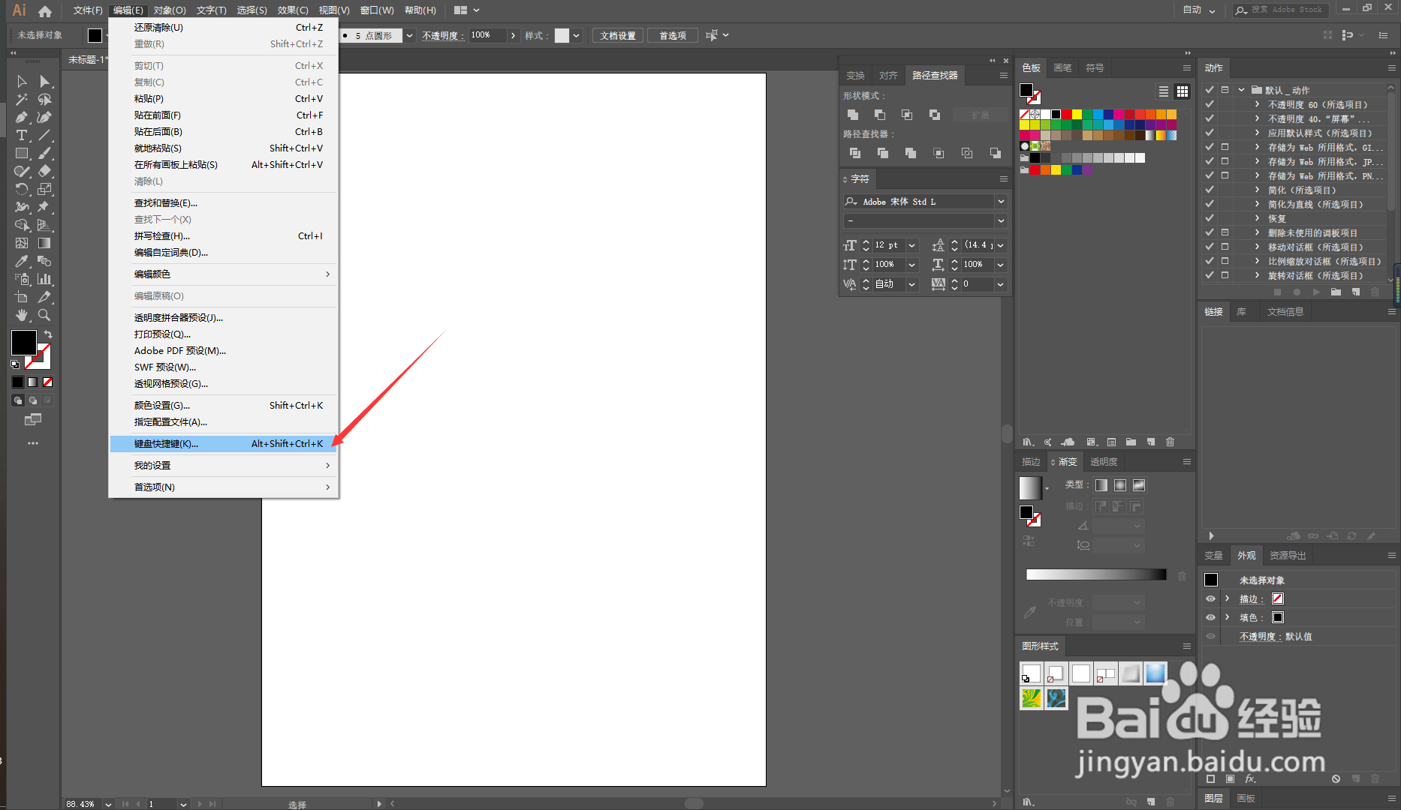Switch to the 对齐 tab

(x=888, y=76)
